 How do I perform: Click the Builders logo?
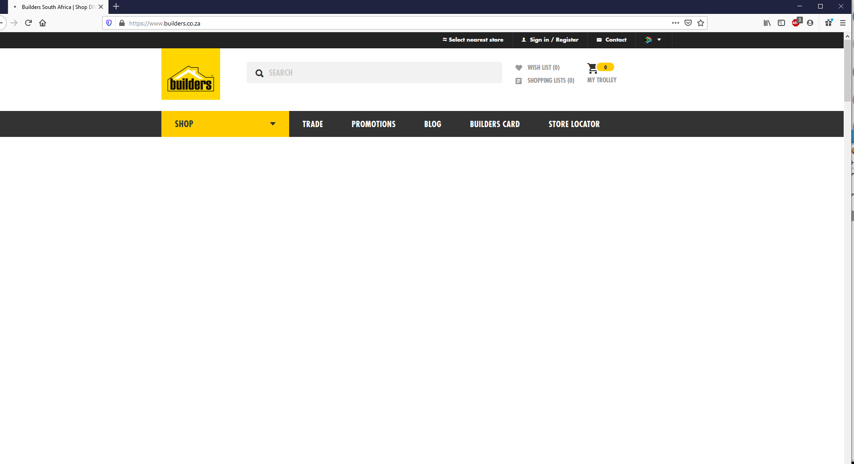pyautogui.click(x=191, y=74)
